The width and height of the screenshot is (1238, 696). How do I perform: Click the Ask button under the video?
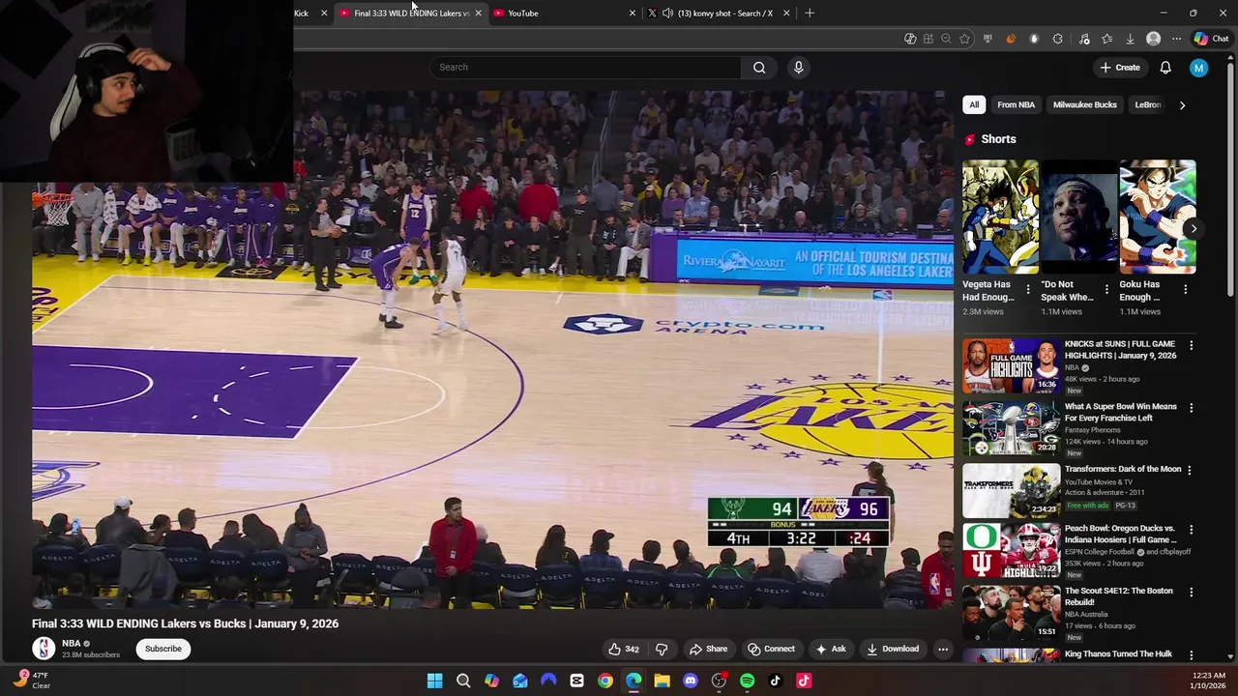831,649
